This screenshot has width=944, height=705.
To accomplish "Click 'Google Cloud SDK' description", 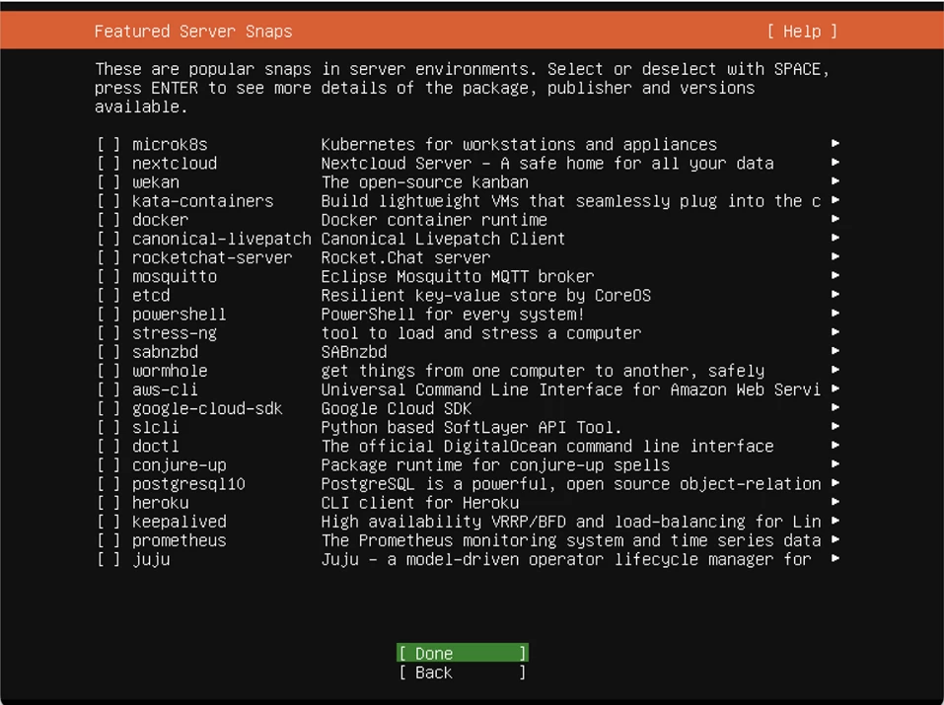I will (397, 409).
